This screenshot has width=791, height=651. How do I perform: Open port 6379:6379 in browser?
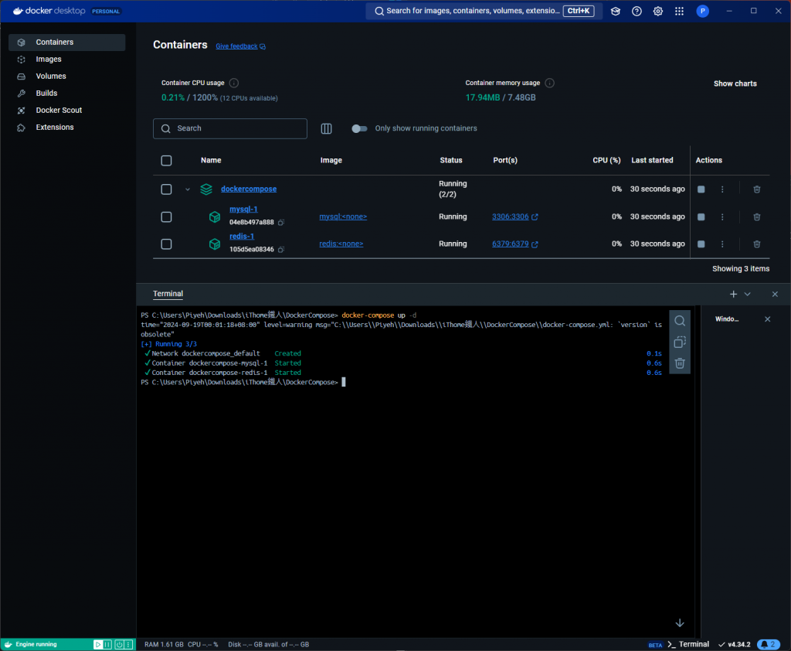(x=514, y=244)
